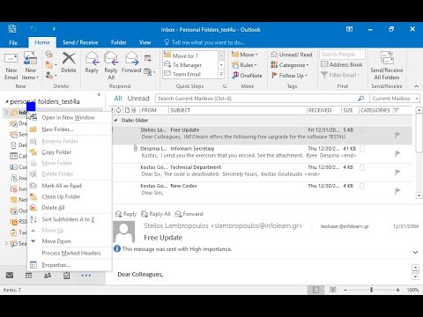The width and height of the screenshot is (423, 317).
Task: Click the large Delete X icon
Action: click(x=69, y=58)
